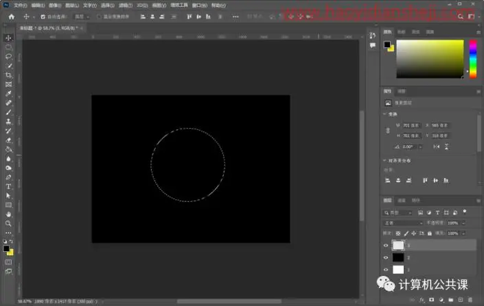Open the layer filter type dropdown
The width and height of the screenshot is (484, 306).
click(397, 213)
